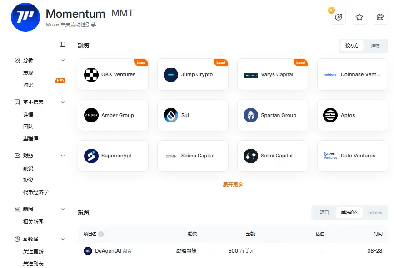Click 展开更多 to show more investors
This screenshot has height=268, width=394.
tap(233, 185)
